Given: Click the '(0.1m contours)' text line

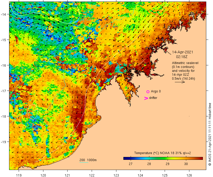Looking at the screenshot, I should pyautogui.click(x=183, y=67).
